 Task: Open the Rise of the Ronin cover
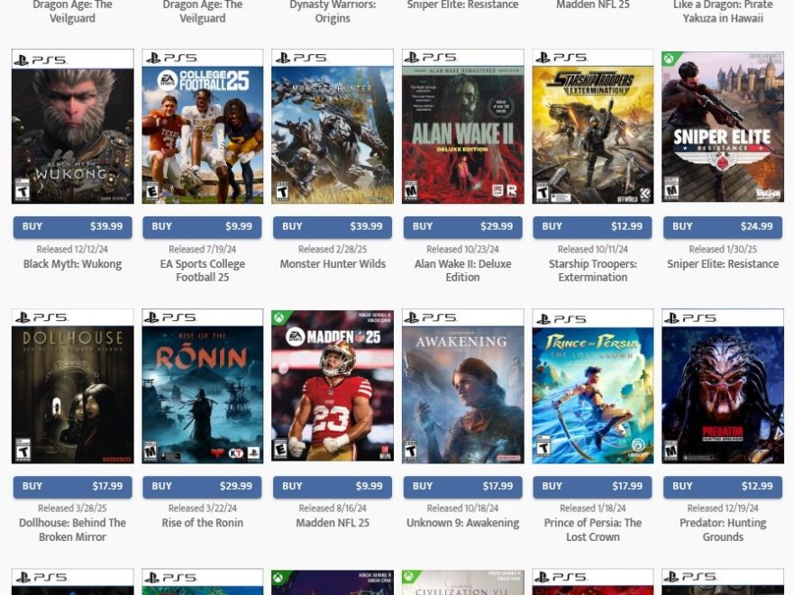point(202,386)
